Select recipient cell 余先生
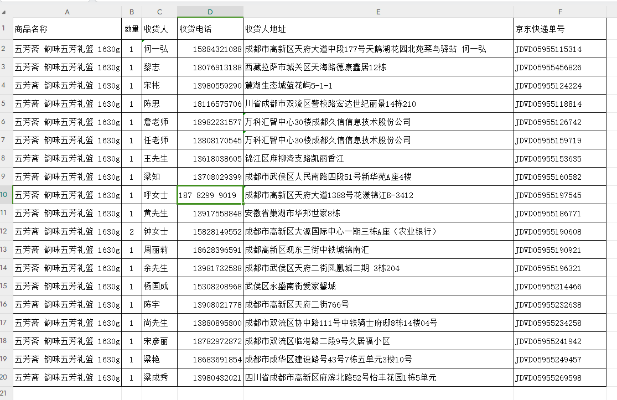This screenshot has height=400, width=617. 160,268
